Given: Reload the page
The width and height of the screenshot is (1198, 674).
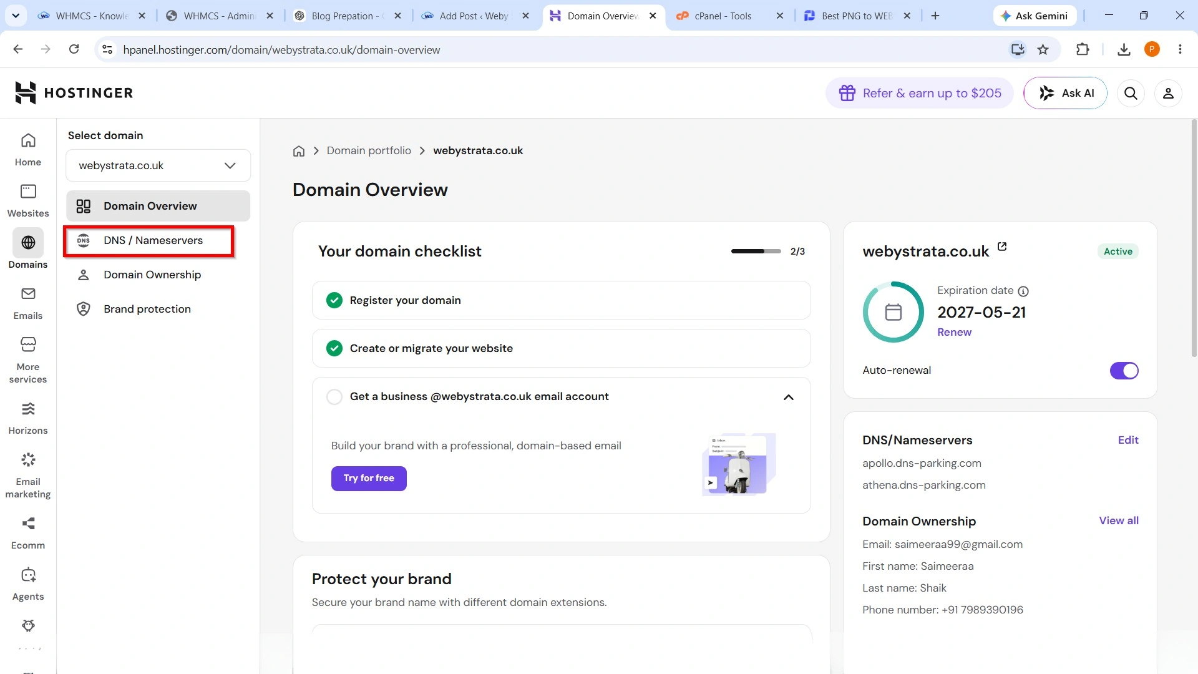Looking at the screenshot, I should tap(74, 49).
